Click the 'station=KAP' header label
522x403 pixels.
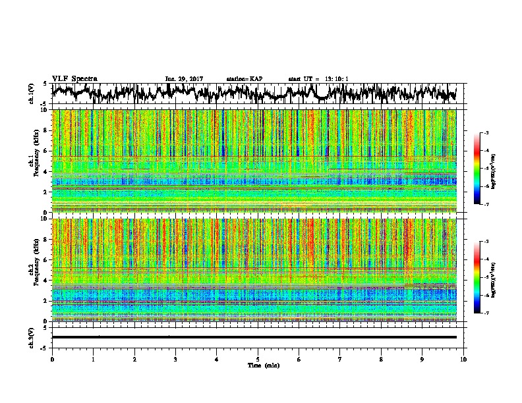(244, 79)
